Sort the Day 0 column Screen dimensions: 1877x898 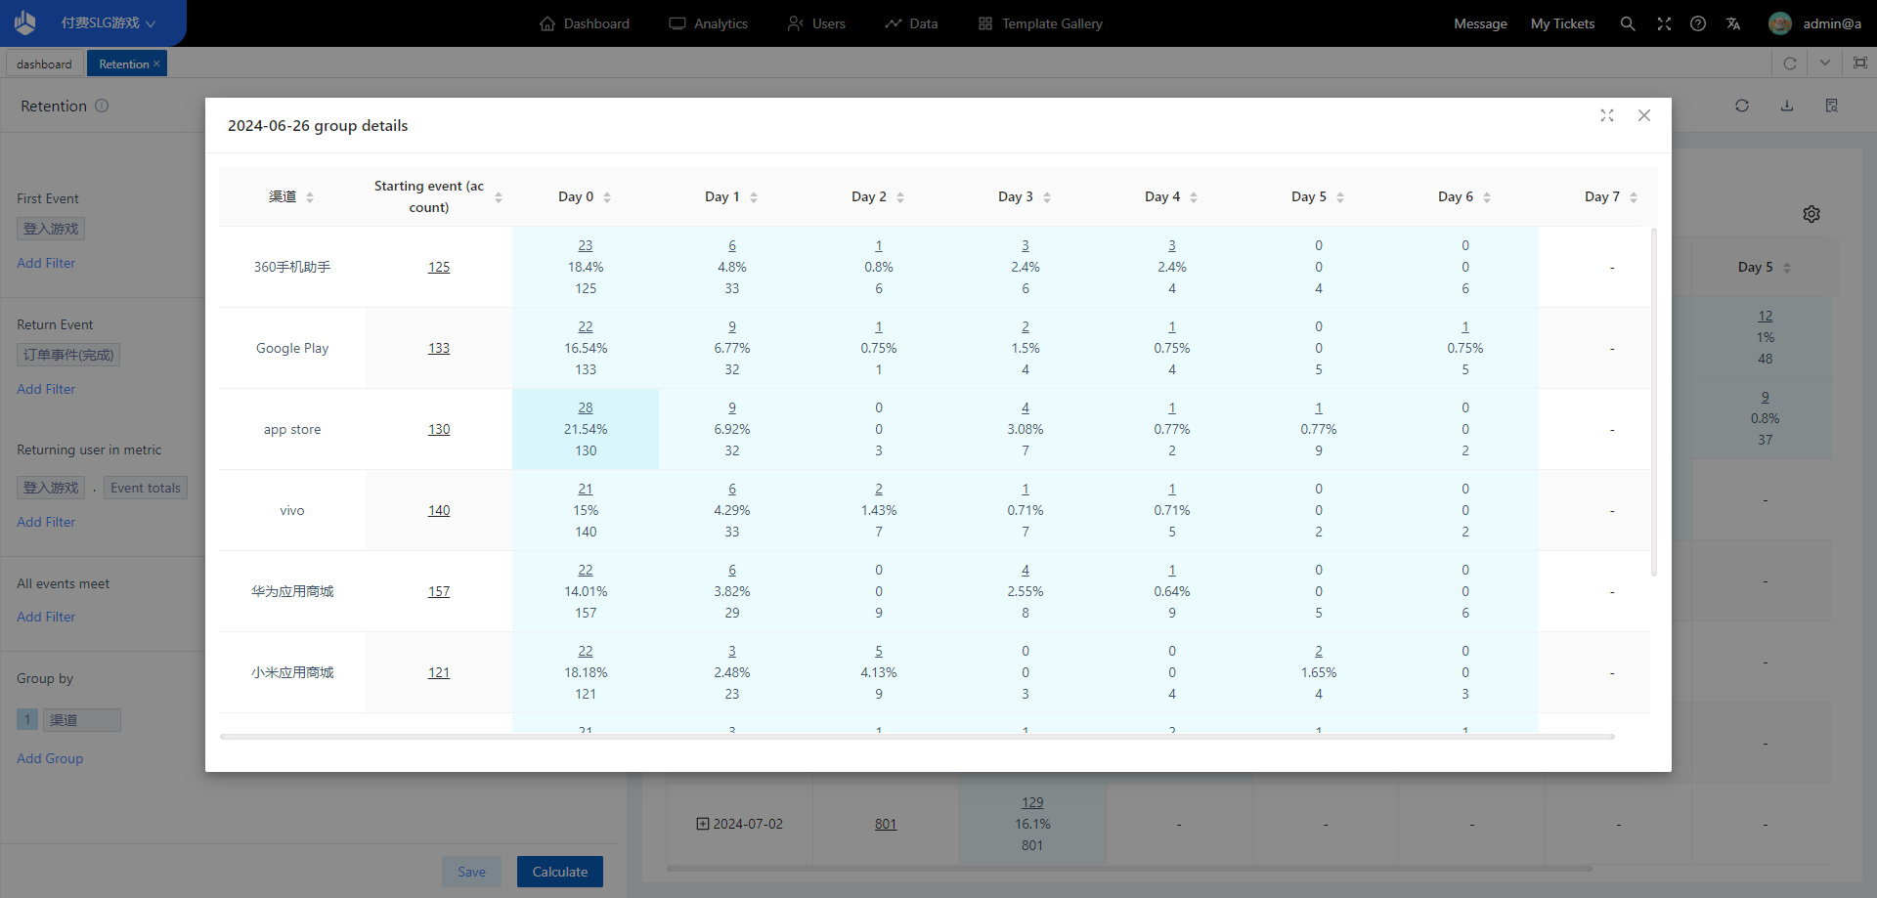(x=606, y=197)
